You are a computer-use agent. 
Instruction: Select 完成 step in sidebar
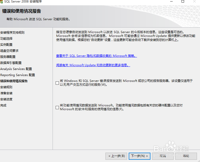[x=3, y=105]
